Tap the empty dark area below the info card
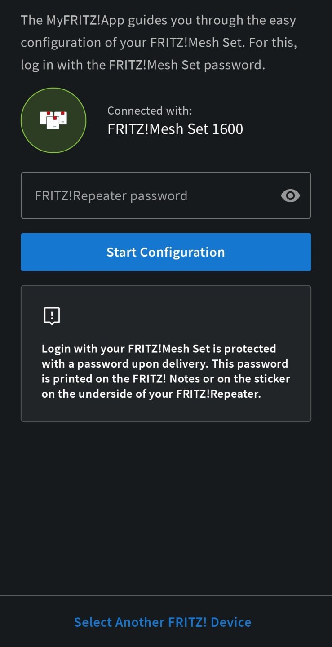Image resolution: width=332 pixels, height=647 pixels. (x=166, y=508)
